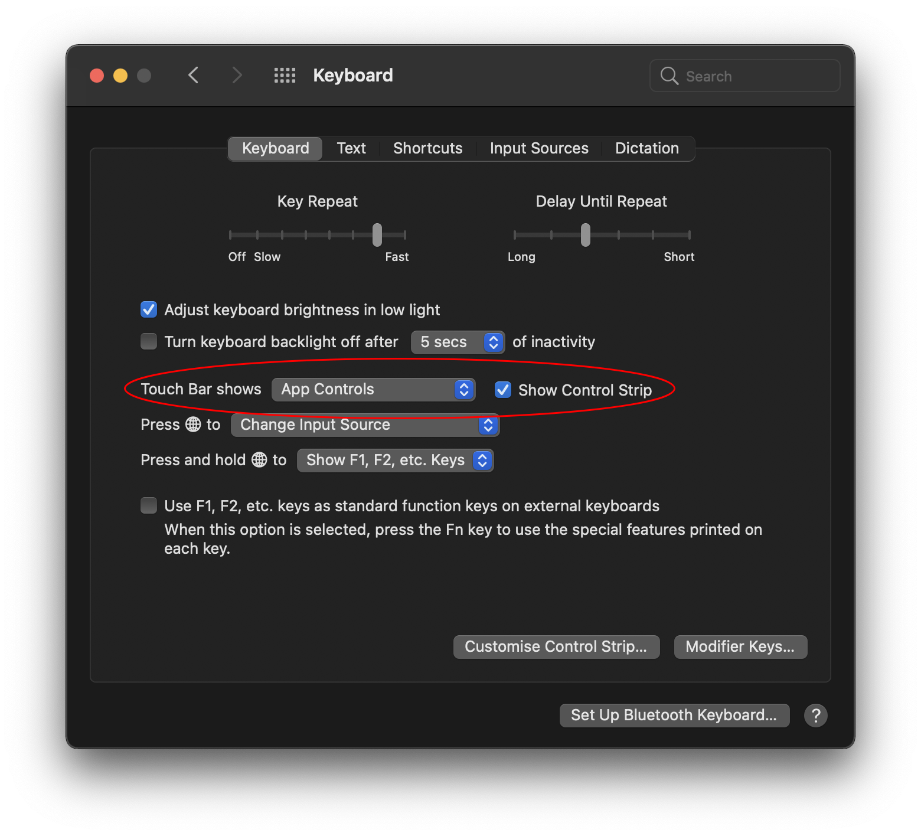Image resolution: width=921 pixels, height=836 pixels.
Task: Click the Delay Until Repeat slider handle
Action: (585, 235)
